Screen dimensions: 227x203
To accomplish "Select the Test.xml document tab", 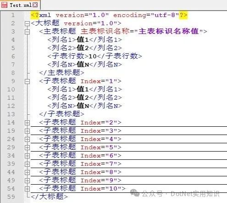I will [x=20, y=5].
